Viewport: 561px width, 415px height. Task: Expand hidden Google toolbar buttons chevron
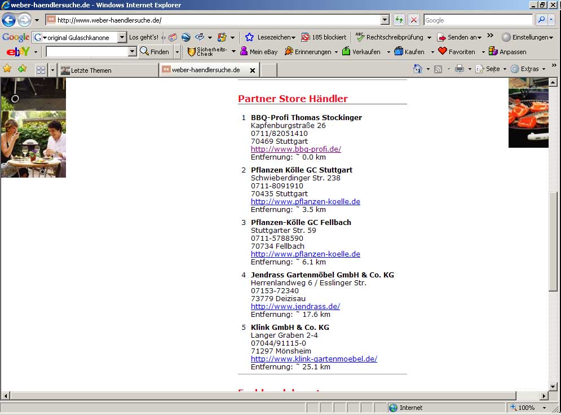pyautogui.click(x=490, y=35)
